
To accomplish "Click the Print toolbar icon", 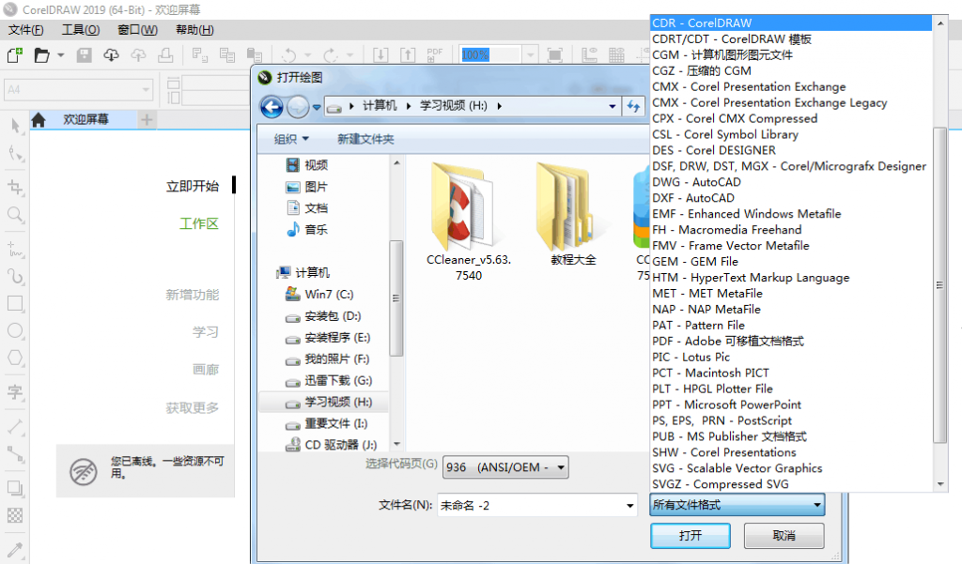I will pos(165,55).
